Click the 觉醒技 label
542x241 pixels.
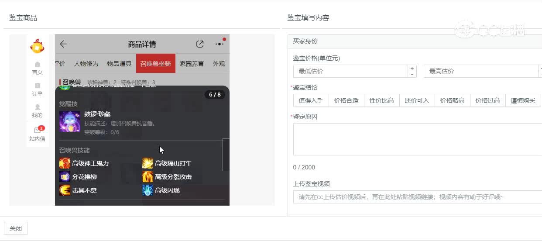69,103
